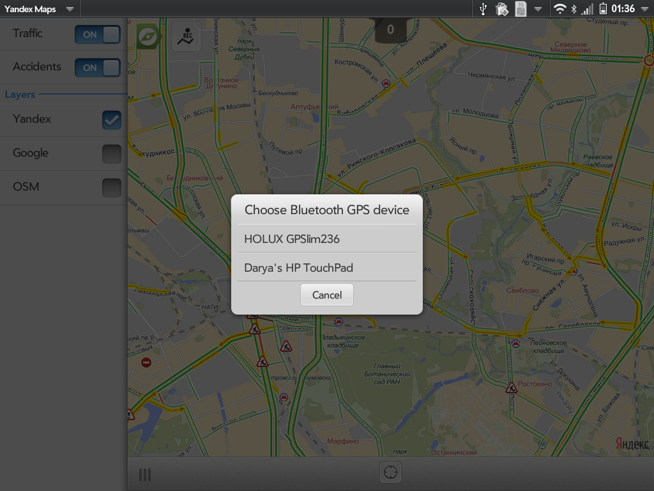This screenshot has width=654, height=491.
Task: Uncheck the Yandex layer checkbox
Action: click(x=112, y=120)
